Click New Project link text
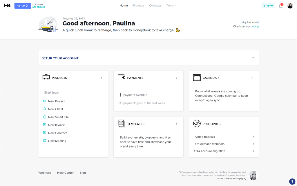 56,101
